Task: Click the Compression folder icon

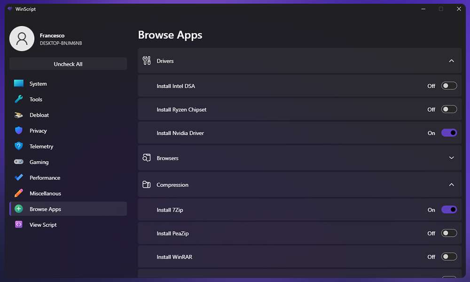Action: click(x=147, y=184)
